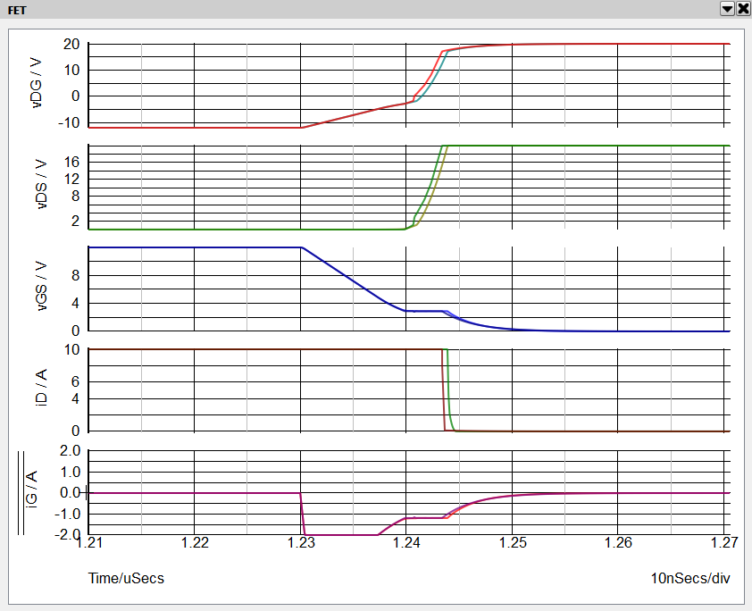This screenshot has height=611, width=752.
Task: Click the 16 value on vDS axis
Action: coord(73,162)
